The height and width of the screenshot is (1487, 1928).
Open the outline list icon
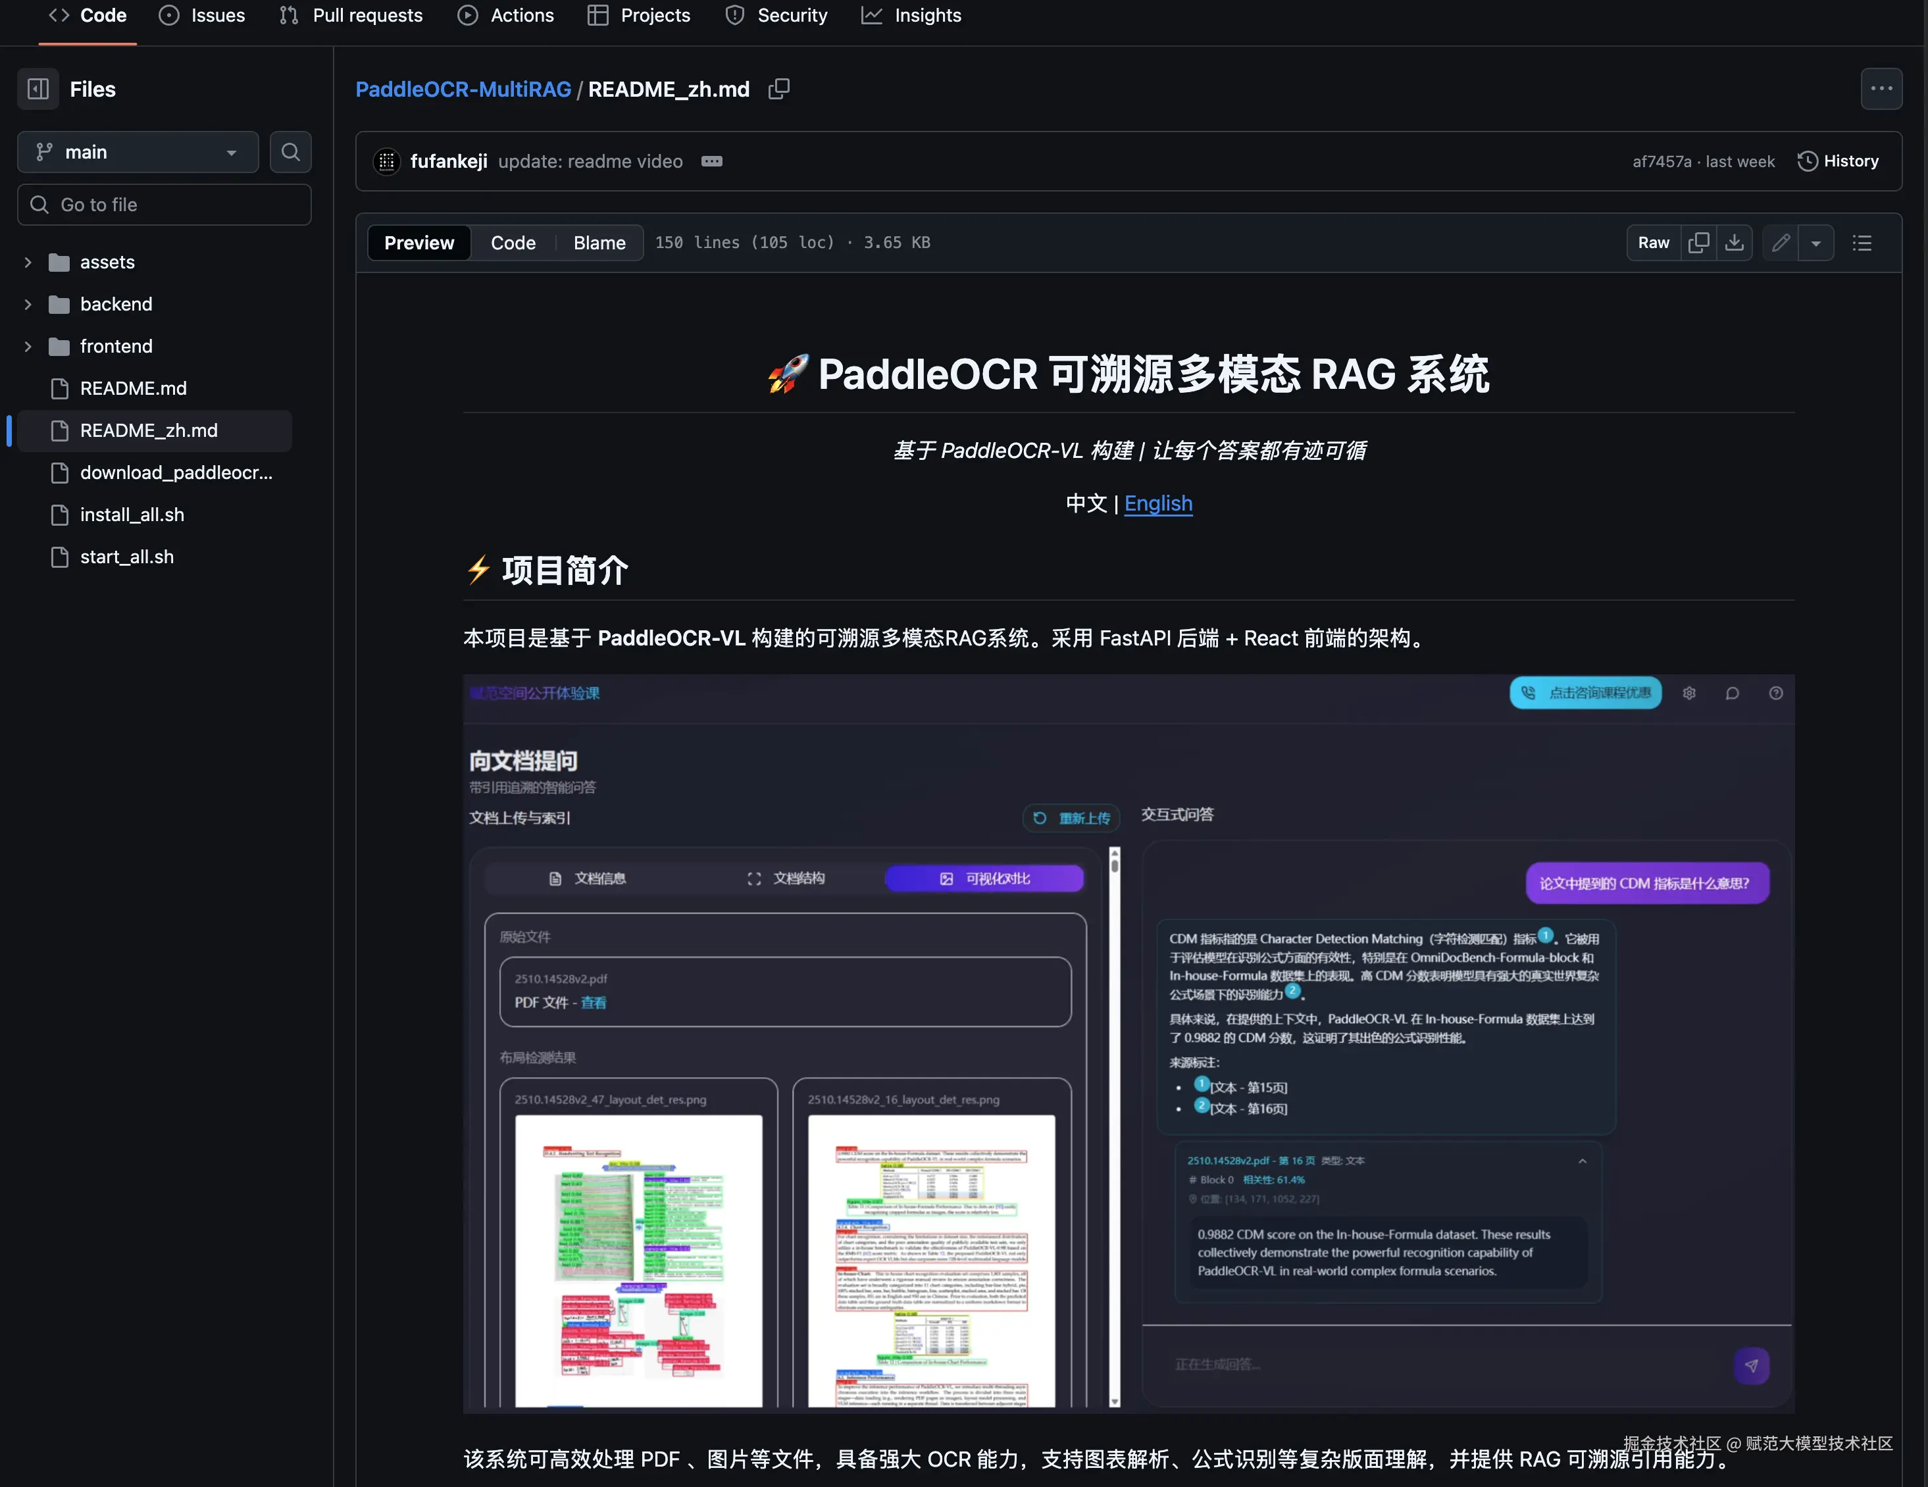click(x=1862, y=243)
